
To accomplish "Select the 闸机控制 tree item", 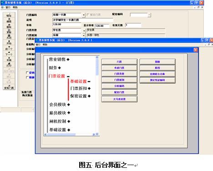I will coord(57,121).
